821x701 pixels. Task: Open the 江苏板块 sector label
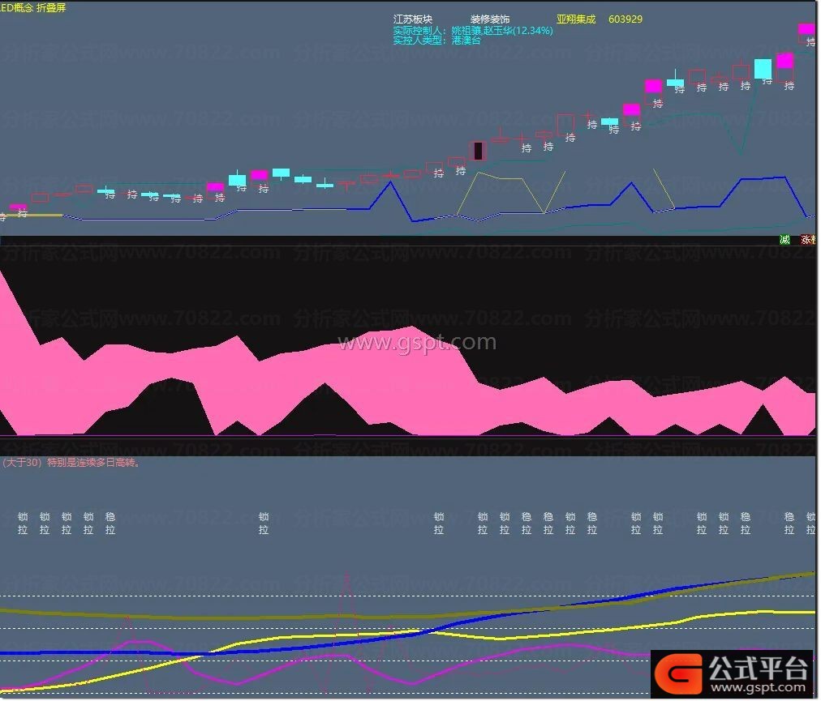click(413, 19)
